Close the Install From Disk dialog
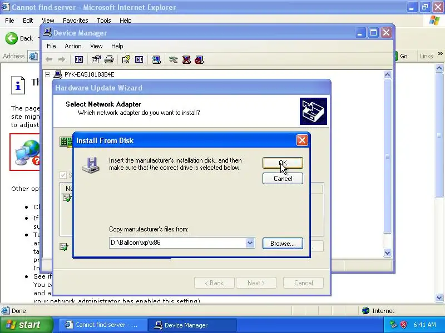 [x=302, y=140]
